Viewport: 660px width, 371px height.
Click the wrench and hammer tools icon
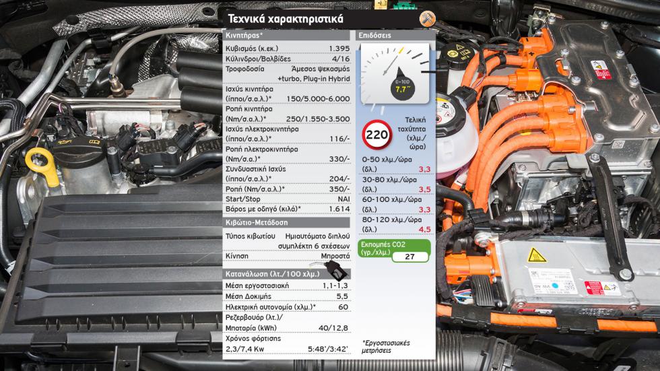point(427,19)
